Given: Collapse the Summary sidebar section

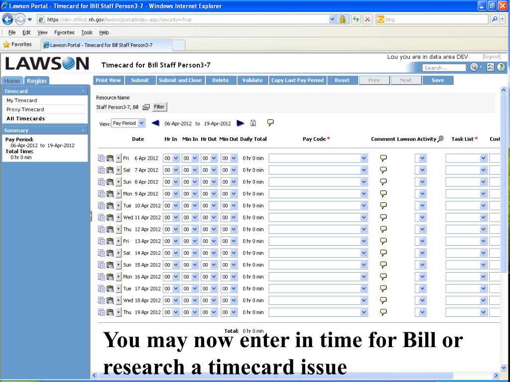Looking at the screenshot, I should 83,131.
